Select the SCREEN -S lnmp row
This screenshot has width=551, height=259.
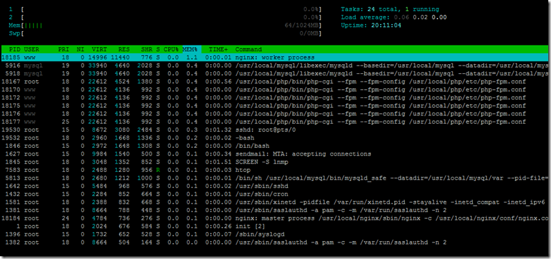(275, 162)
